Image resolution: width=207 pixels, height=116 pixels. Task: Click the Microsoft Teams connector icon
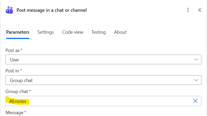tap(9, 10)
